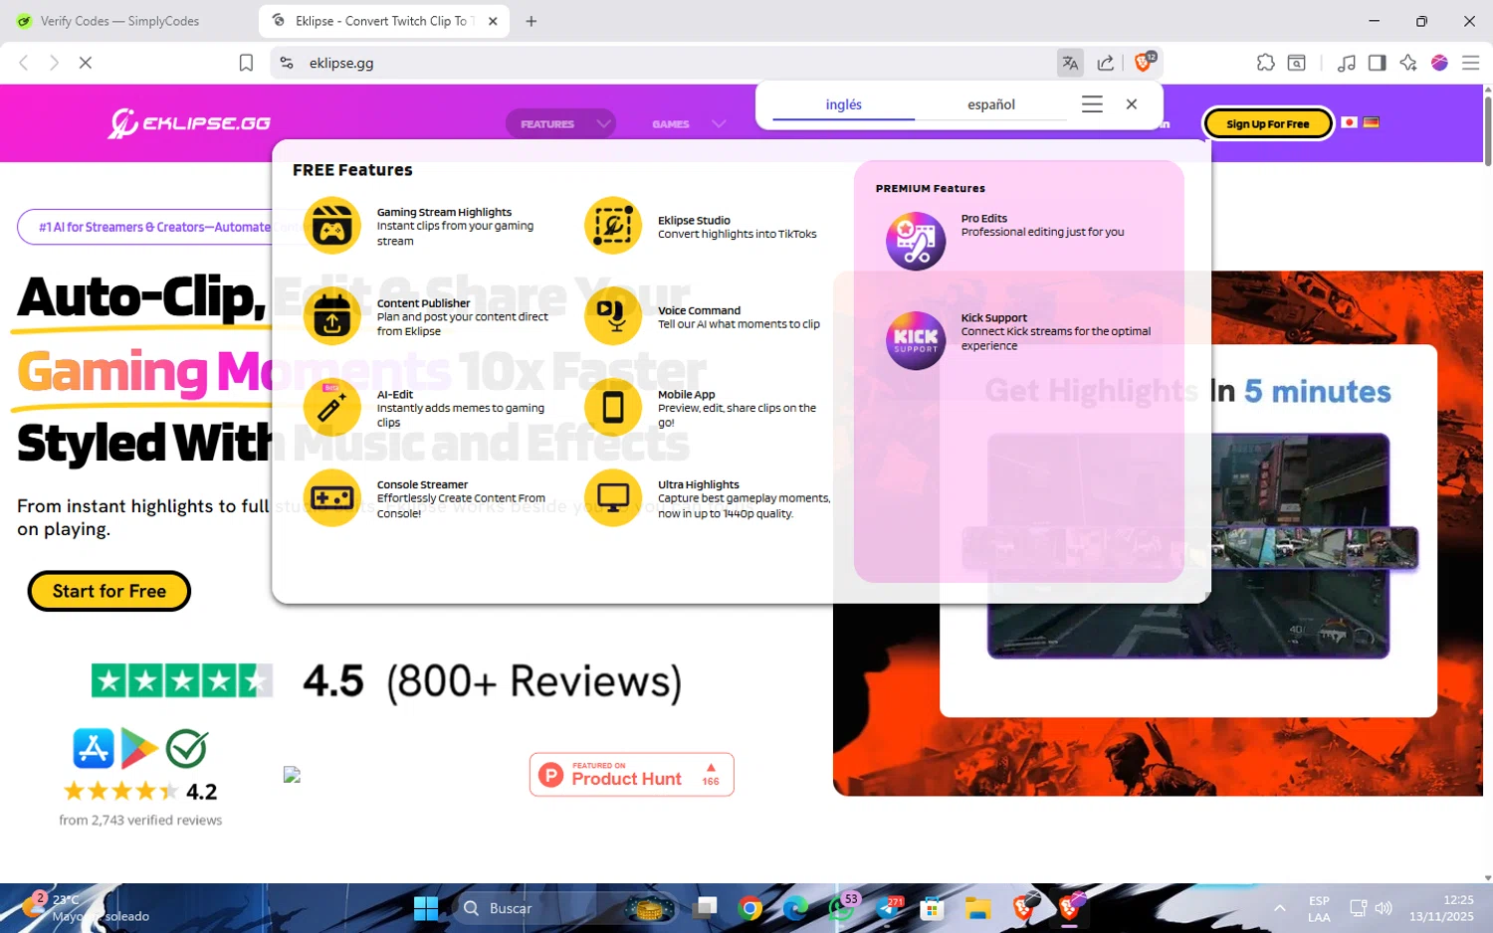
Task: Click the AI-Edit pencil icon
Action: click(x=331, y=407)
